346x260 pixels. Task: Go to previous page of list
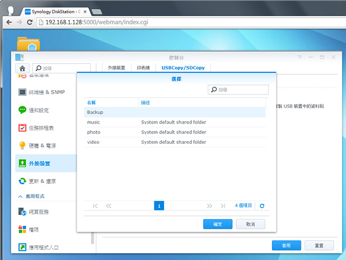109,206
